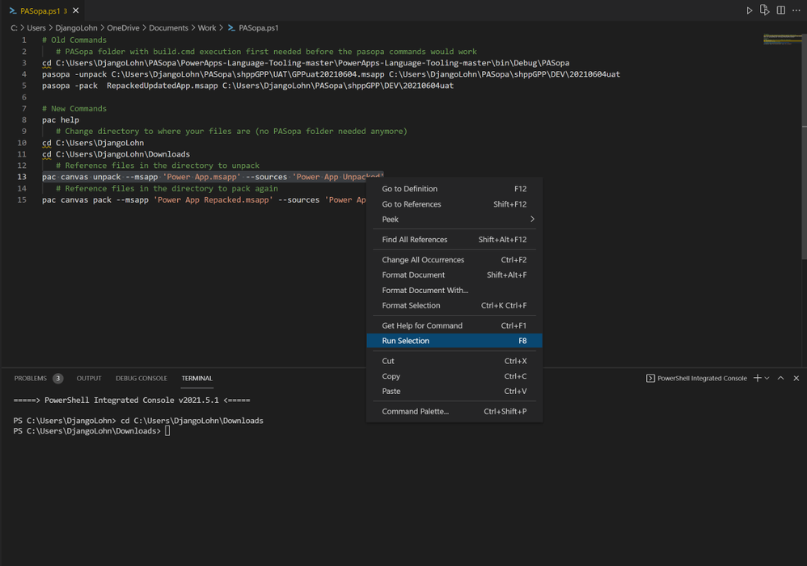Open the terminal profile dropdown next to plus
The width and height of the screenshot is (807, 566).
point(765,378)
